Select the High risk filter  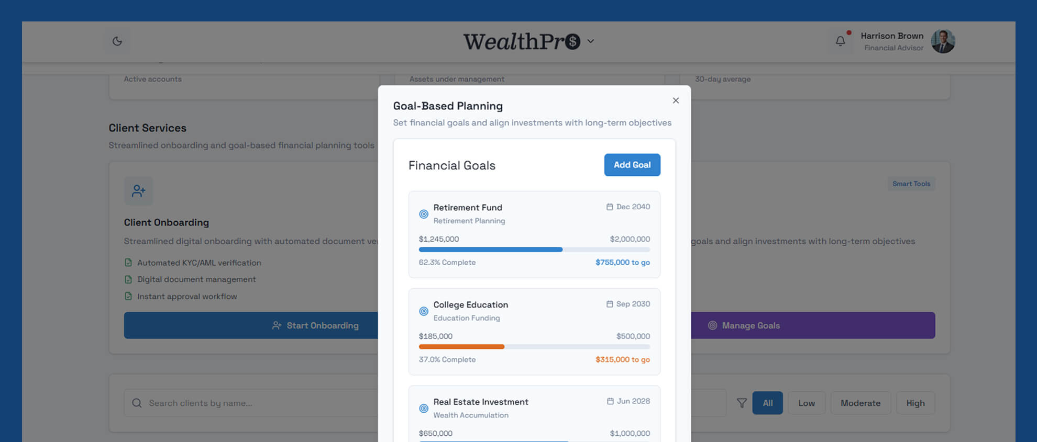tap(915, 403)
